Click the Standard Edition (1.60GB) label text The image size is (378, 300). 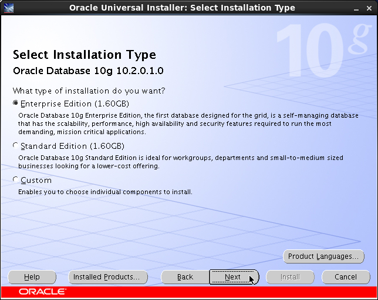(x=72, y=146)
